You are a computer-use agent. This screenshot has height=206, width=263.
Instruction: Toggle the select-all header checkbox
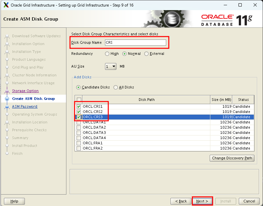pos(79,100)
